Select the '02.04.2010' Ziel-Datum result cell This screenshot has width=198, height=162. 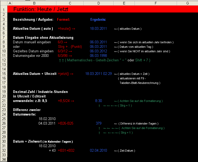click(x=98, y=151)
